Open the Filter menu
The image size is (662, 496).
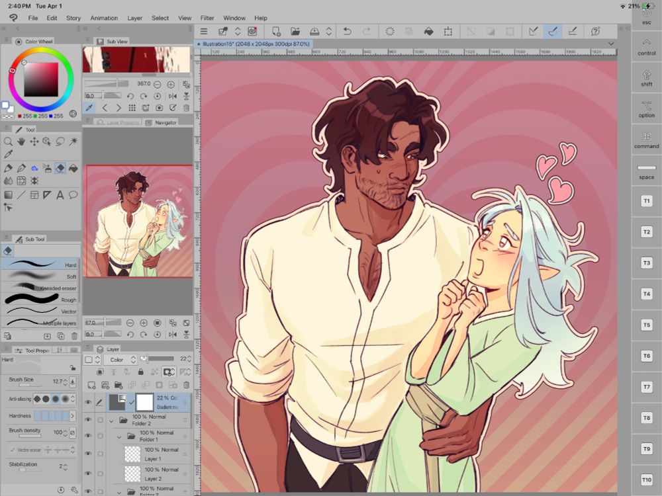point(207,18)
